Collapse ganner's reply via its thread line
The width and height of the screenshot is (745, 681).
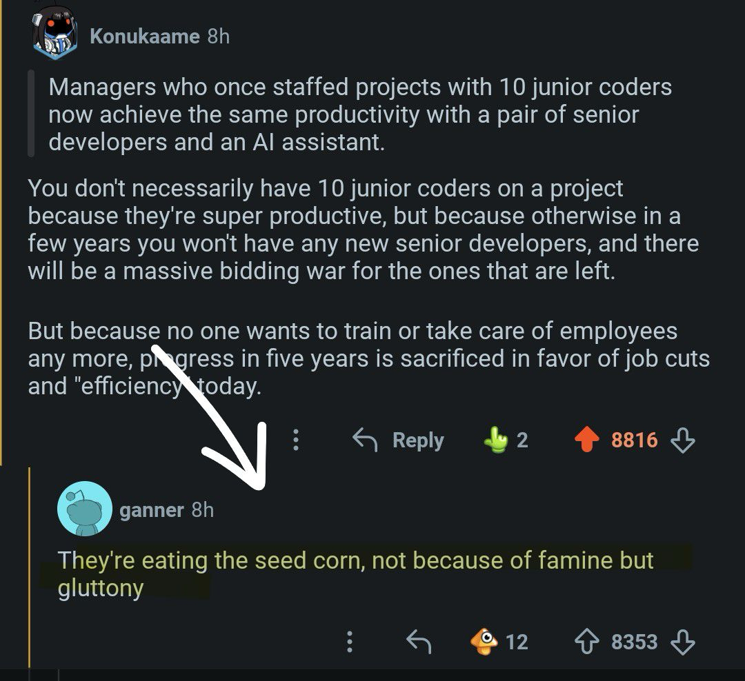[30, 565]
